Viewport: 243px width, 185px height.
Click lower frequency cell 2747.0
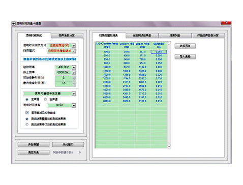(x=127, y=86)
